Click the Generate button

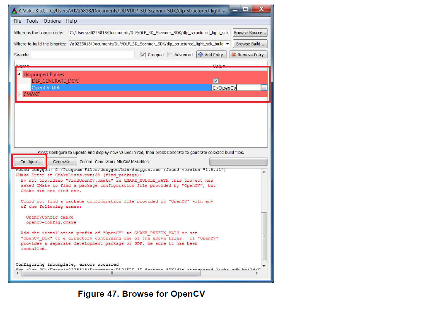[62, 161]
